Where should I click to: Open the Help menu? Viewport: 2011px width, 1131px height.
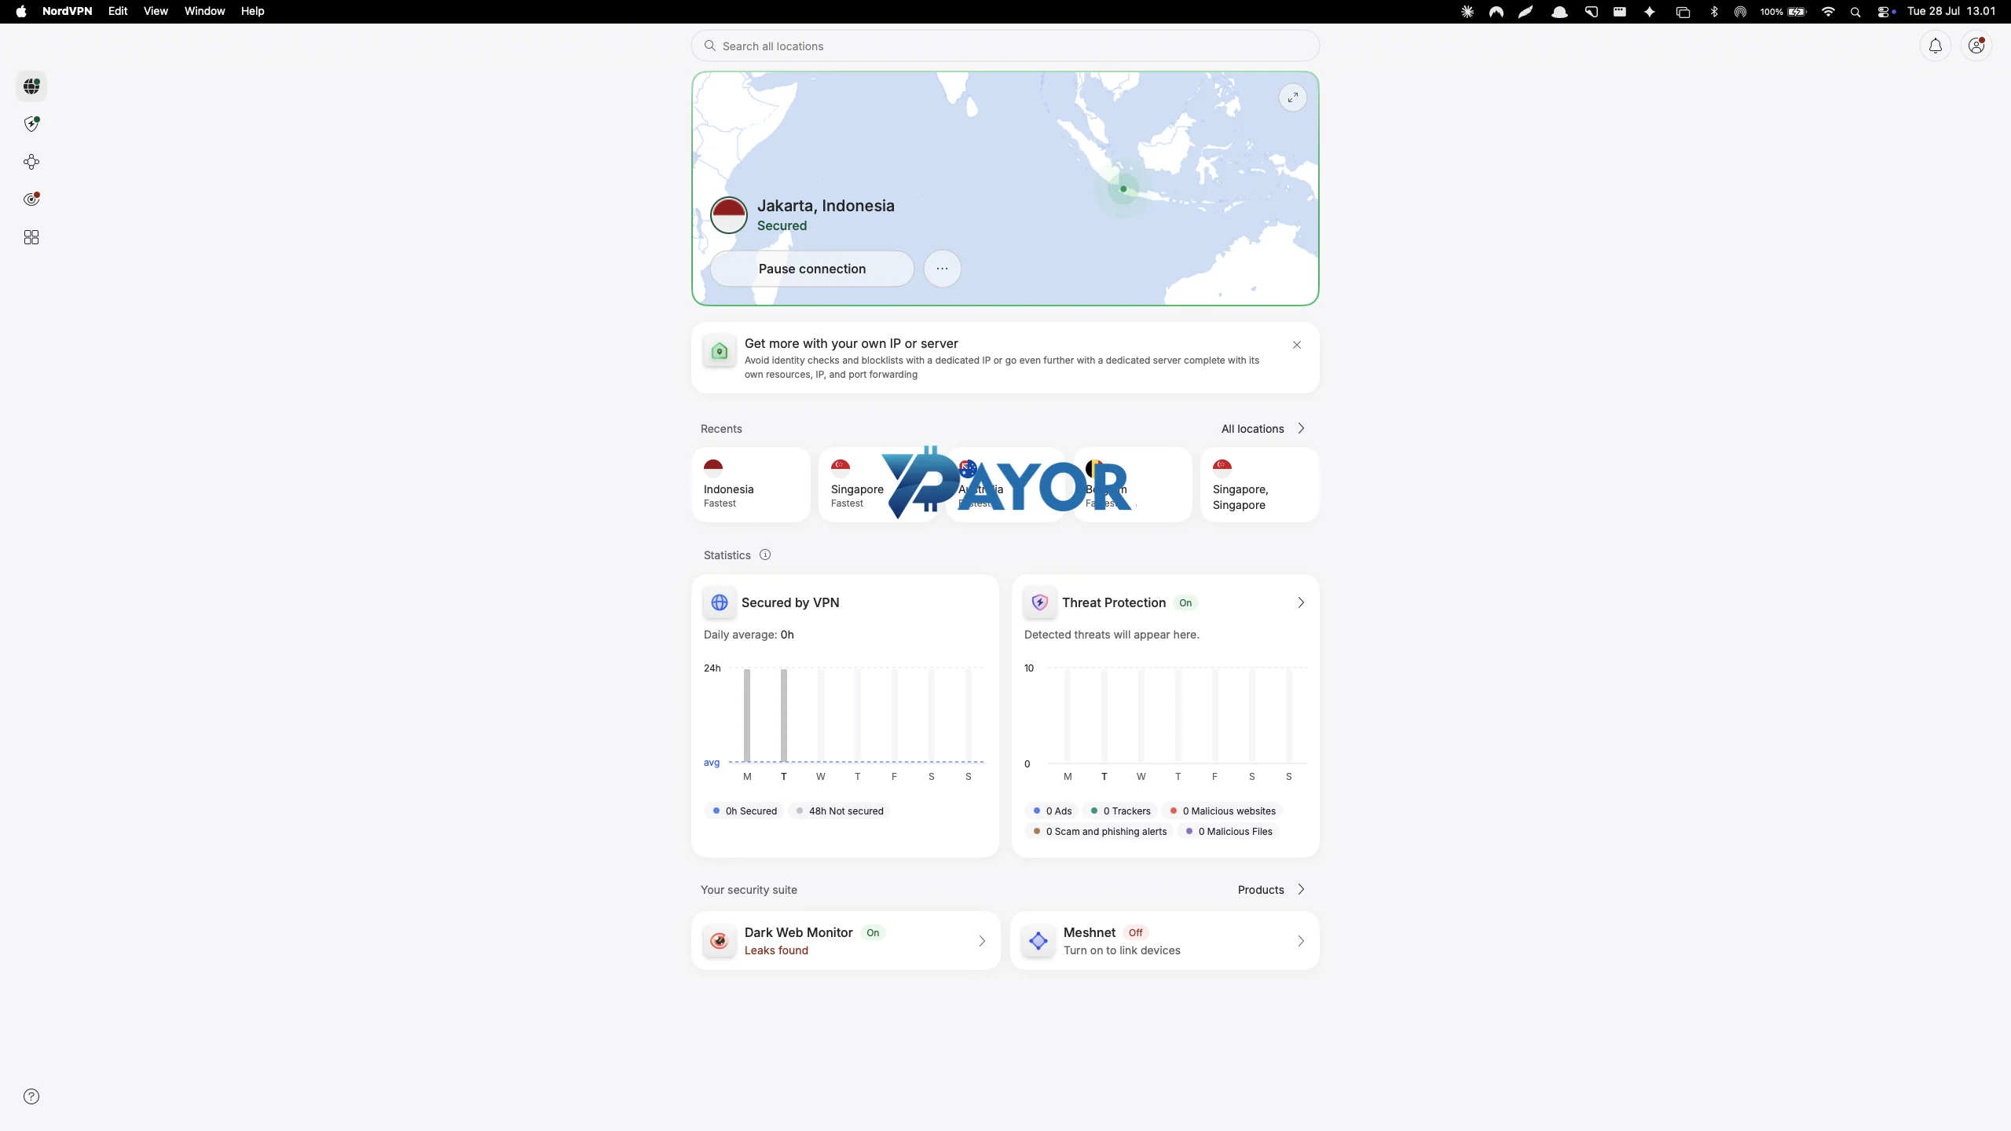(x=252, y=11)
